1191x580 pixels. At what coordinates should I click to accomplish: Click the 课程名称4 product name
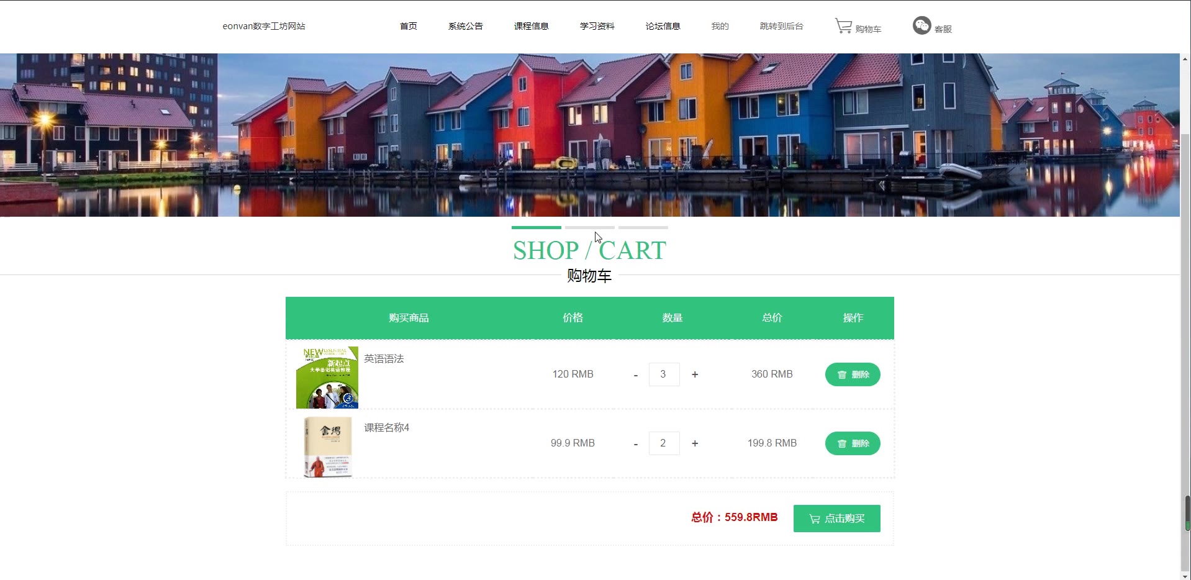point(386,428)
